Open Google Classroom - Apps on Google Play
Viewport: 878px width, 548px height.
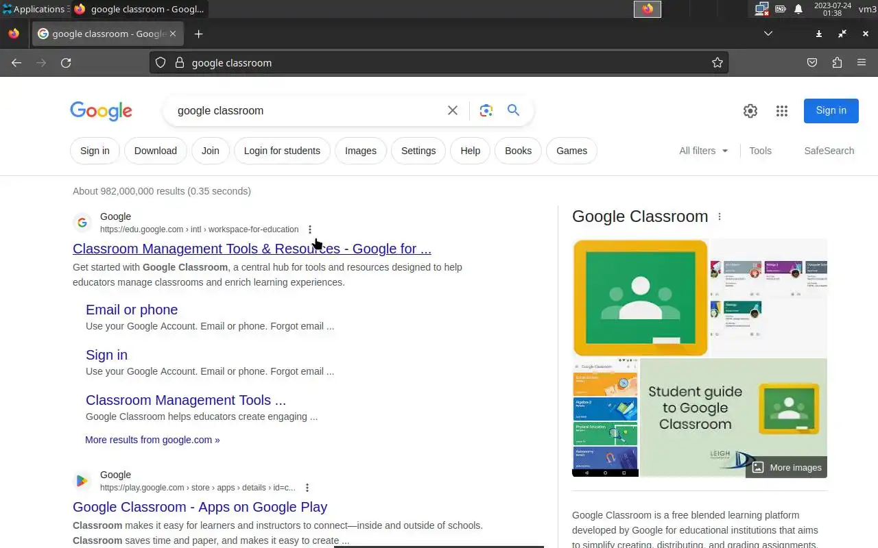[200, 507]
